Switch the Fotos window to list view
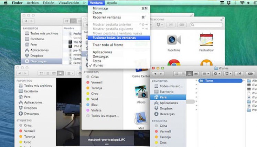257x147 pixels. tap(47, 73)
